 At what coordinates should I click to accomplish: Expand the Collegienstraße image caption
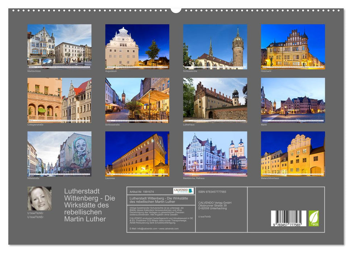pos(34,124)
